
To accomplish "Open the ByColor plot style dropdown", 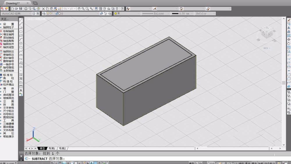I will 205,14.
